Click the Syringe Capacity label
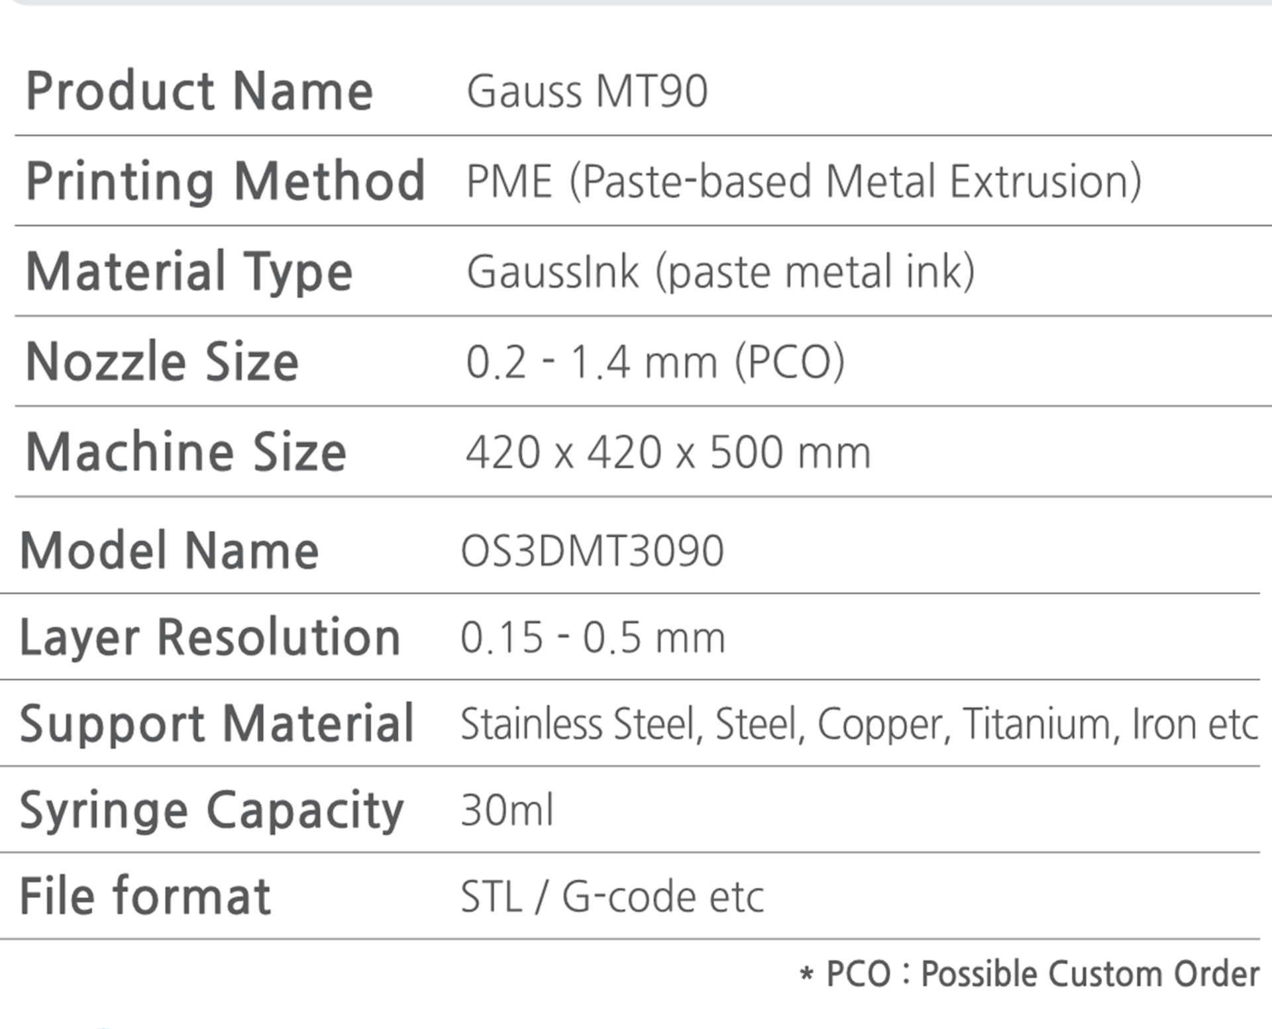This screenshot has height=1029, width=1272. (x=212, y=810)
